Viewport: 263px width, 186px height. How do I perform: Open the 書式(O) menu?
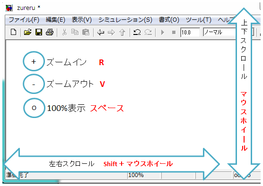click(169, 20)
